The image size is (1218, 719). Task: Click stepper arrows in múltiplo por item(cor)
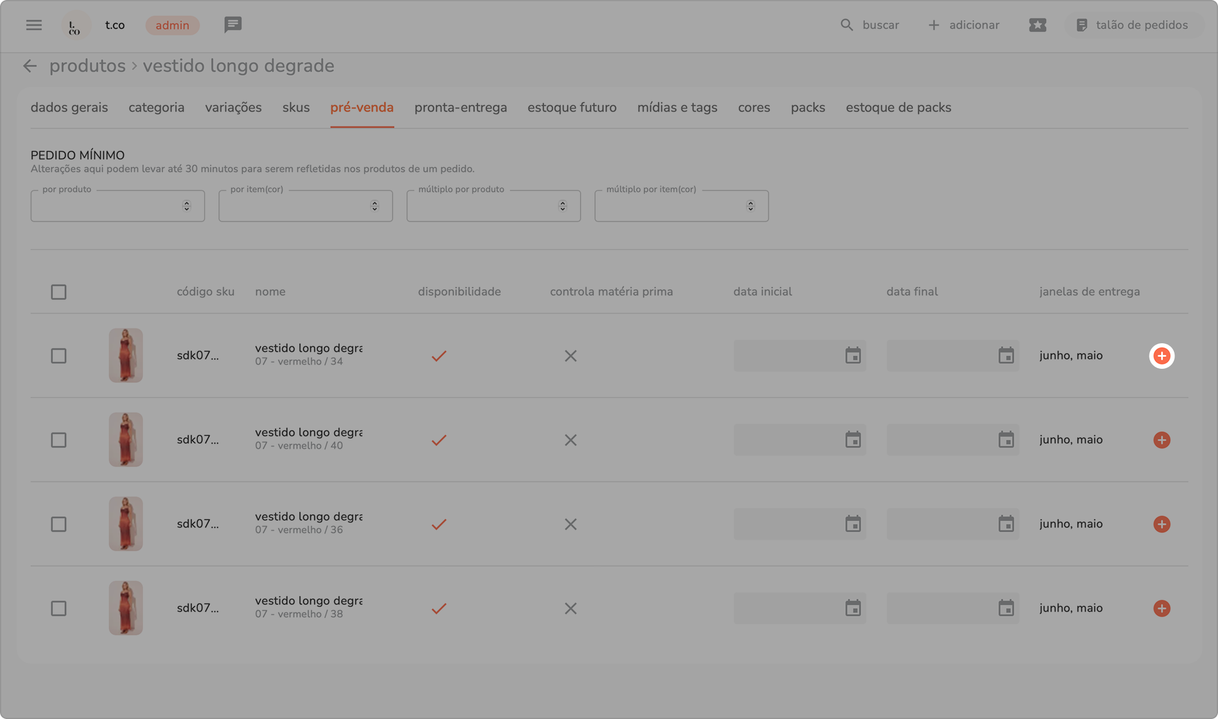(750, 206)
